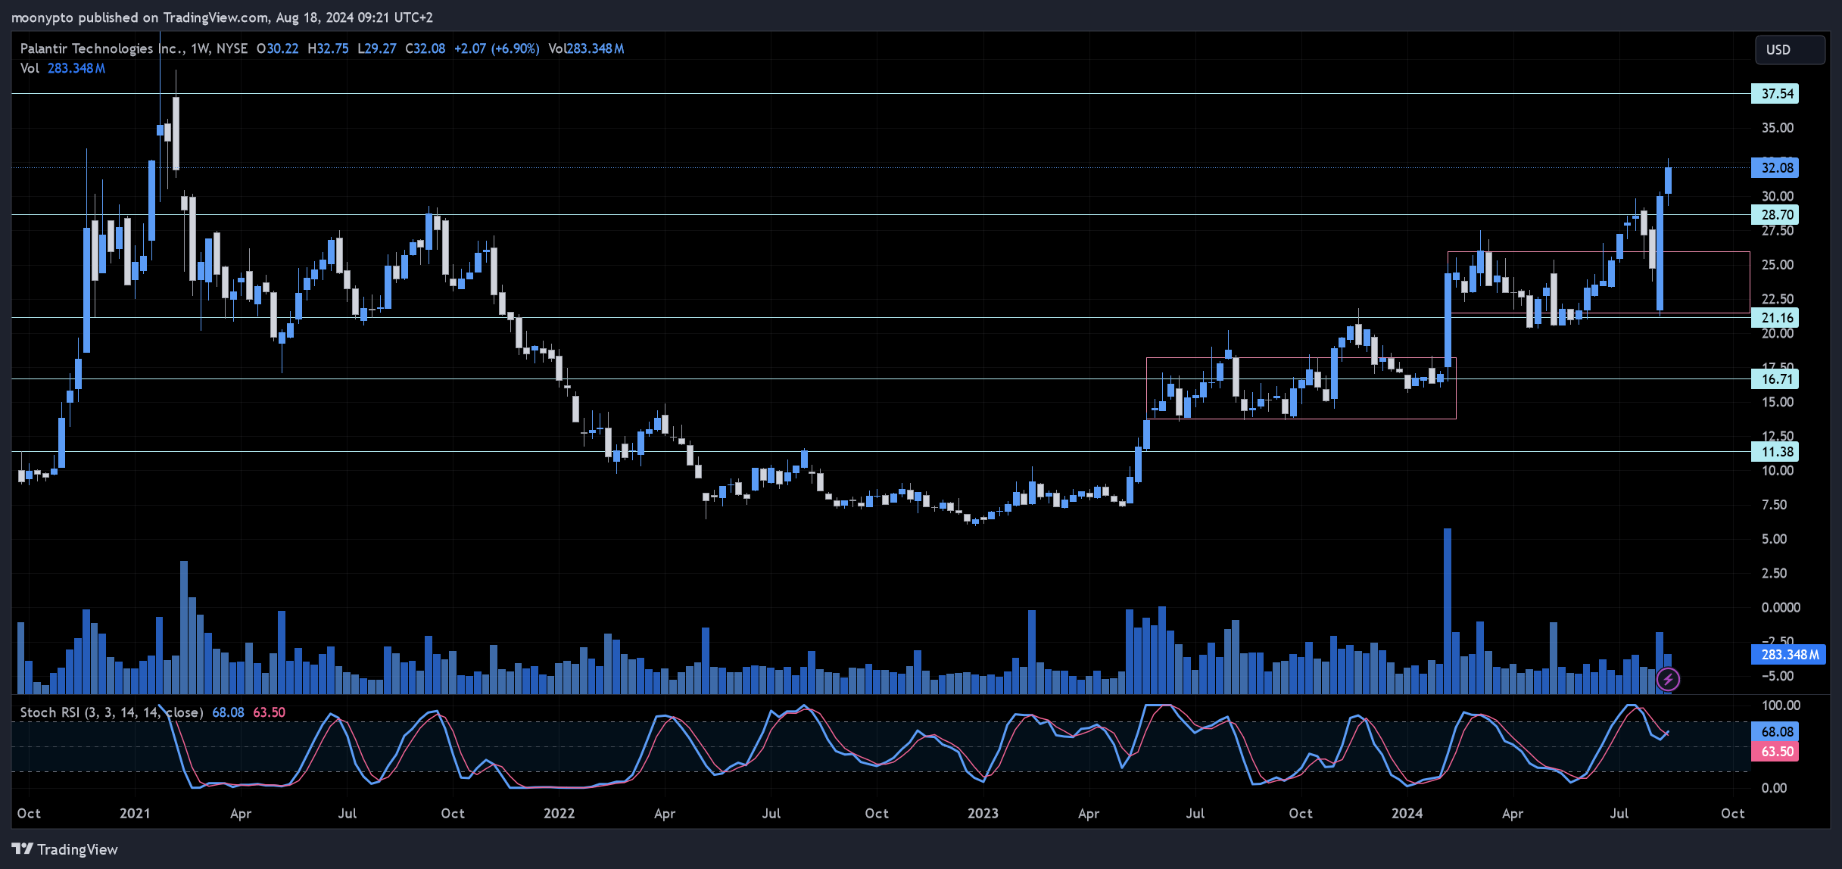
Task: Click the +2.07 (+6.90%) change value
Action: click(497, 48)
